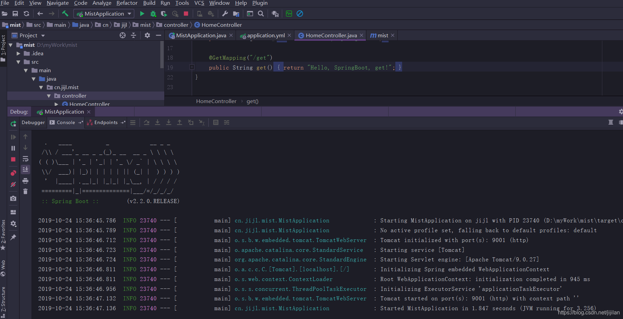623x319 pixels.
Task: Click the Search Everywhere magnifier icon
Action: pyautogui.click(x=261, y=14)
